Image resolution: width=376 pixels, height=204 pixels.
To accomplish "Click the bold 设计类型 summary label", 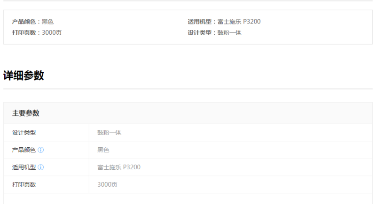I will click(x=200, y=32).
